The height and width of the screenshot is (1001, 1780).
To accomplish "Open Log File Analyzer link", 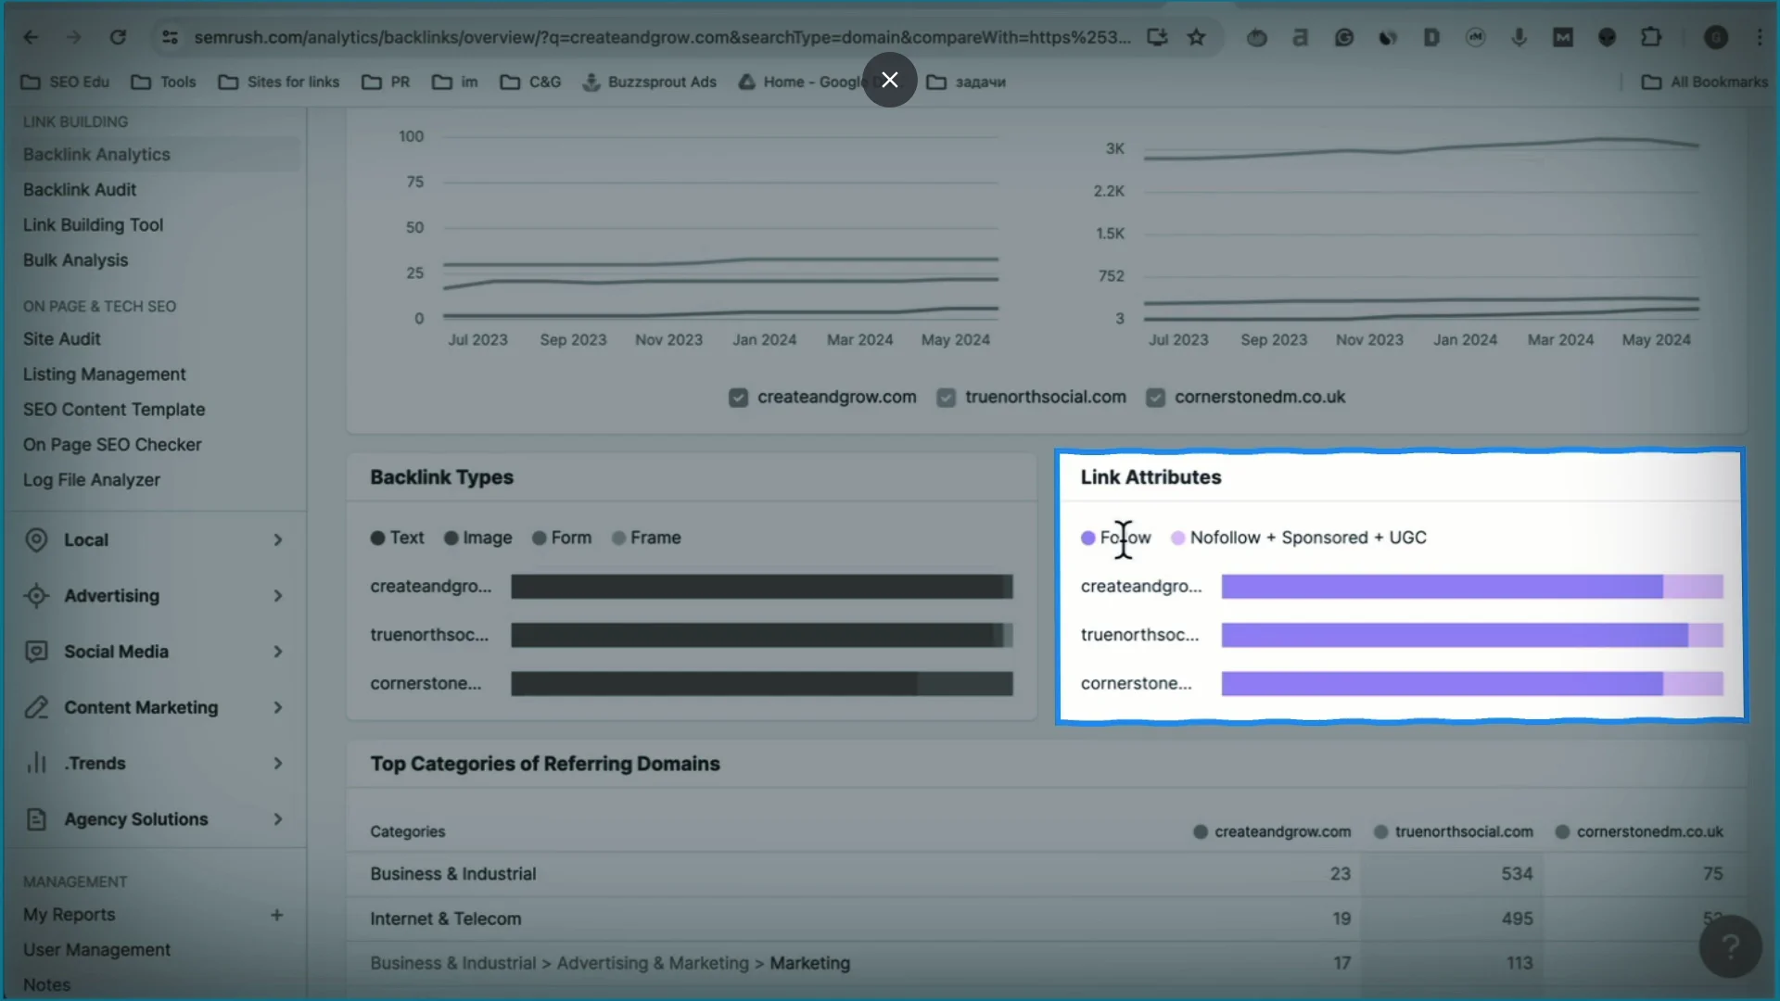I will pos(92,480).
